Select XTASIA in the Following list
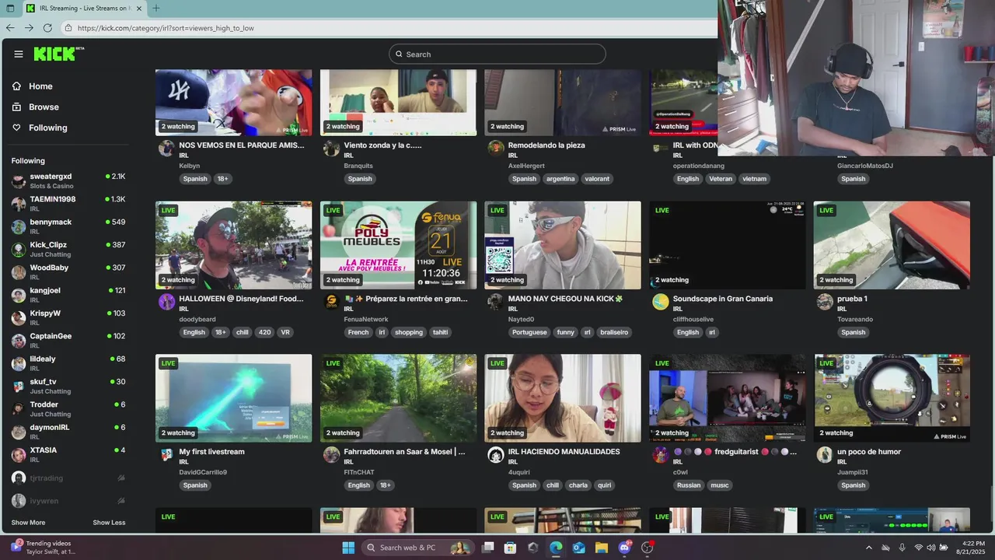Screen dimensions: 995x560 click(68, 454)
